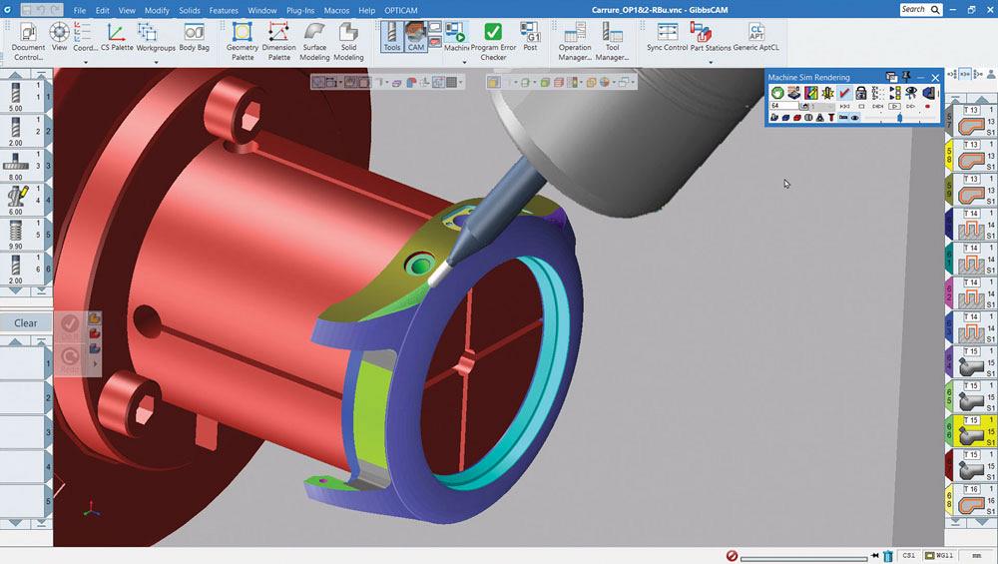998x564 pixels.
Task: Click the status bar progress slider
Action: 803,558
